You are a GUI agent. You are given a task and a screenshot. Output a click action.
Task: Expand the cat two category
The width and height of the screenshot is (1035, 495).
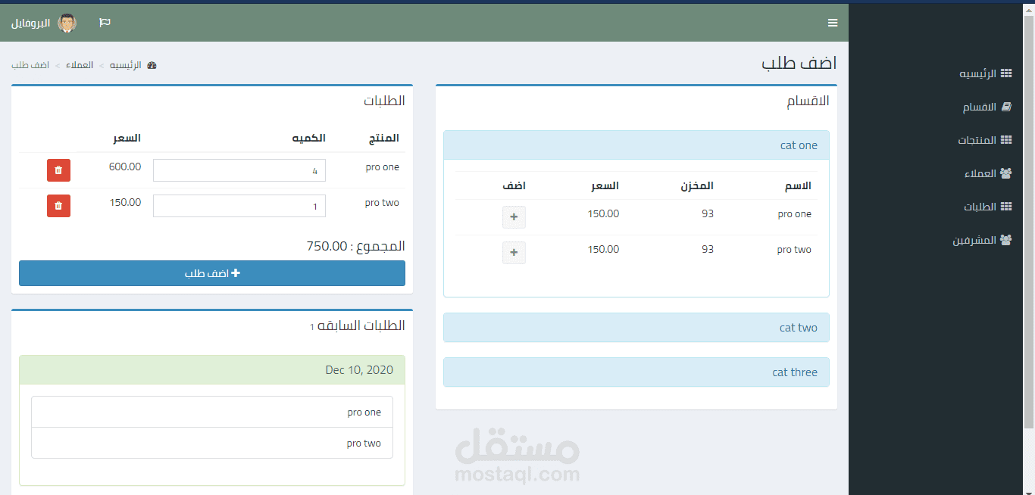(x=799, y=328)
